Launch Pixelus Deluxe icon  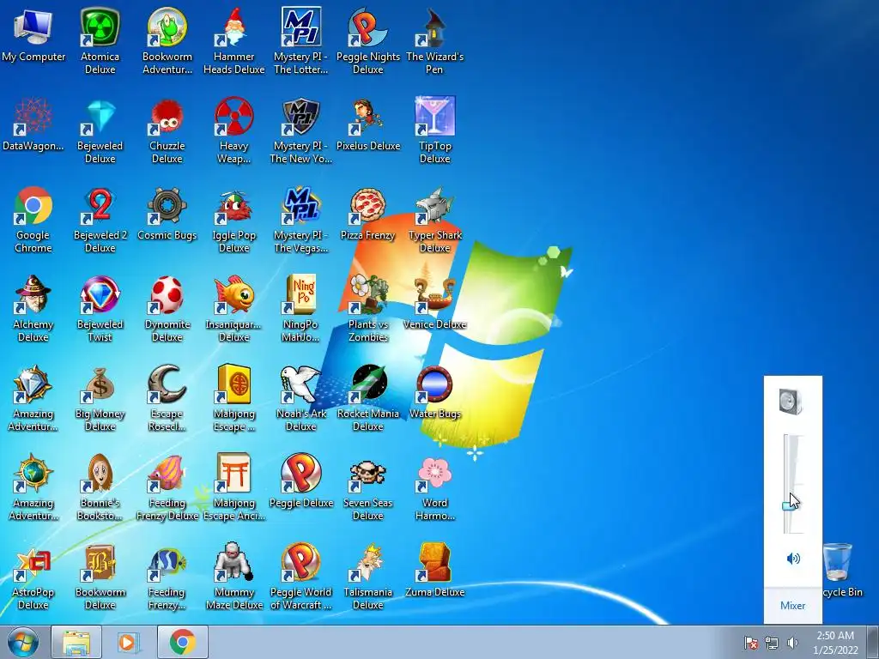367,124
